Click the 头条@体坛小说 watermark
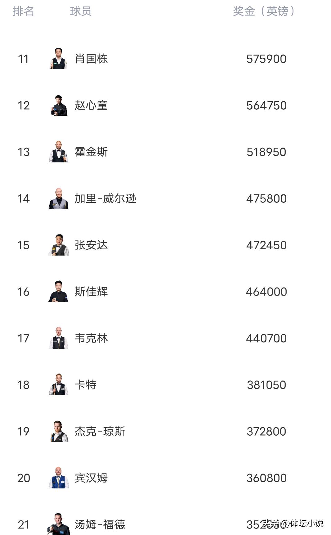The height and width of the screenshot is (535, 331). pos(293,524)
